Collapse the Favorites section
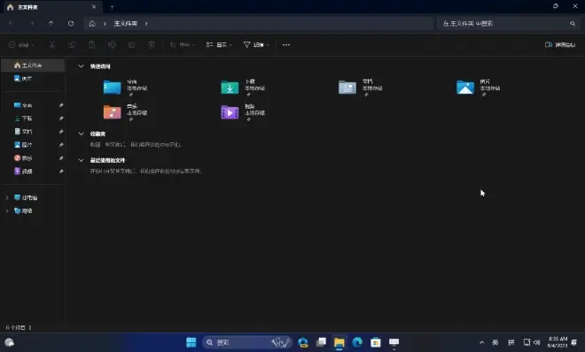Viewport: 585px width, 352px height. click(81, 134)
